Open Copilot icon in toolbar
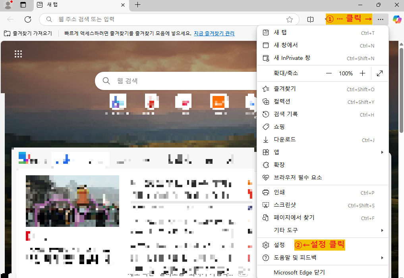 coord(397,19)
